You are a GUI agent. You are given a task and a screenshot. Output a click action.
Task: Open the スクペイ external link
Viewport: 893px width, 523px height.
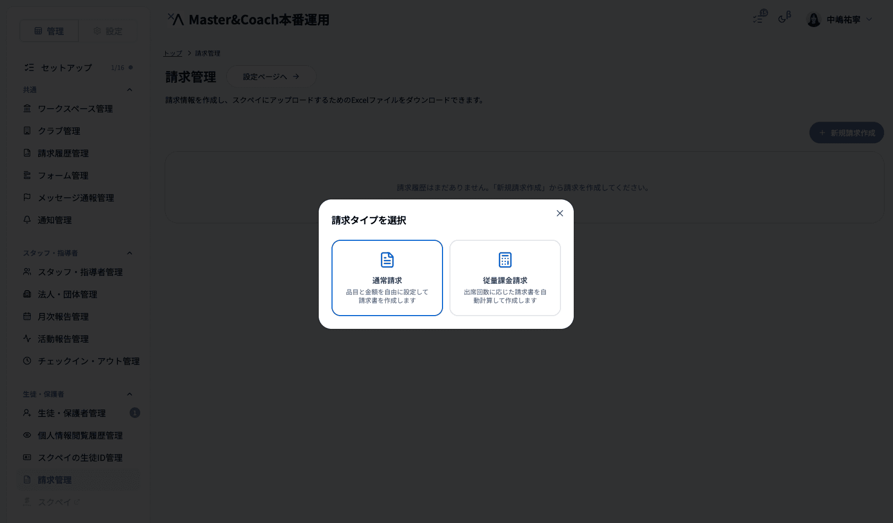[x=79, y=502]
